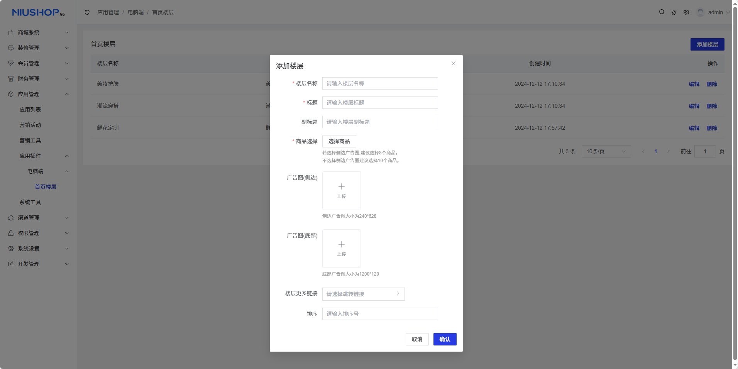Open the 开发管理 menu label

(x=29, y=264)
